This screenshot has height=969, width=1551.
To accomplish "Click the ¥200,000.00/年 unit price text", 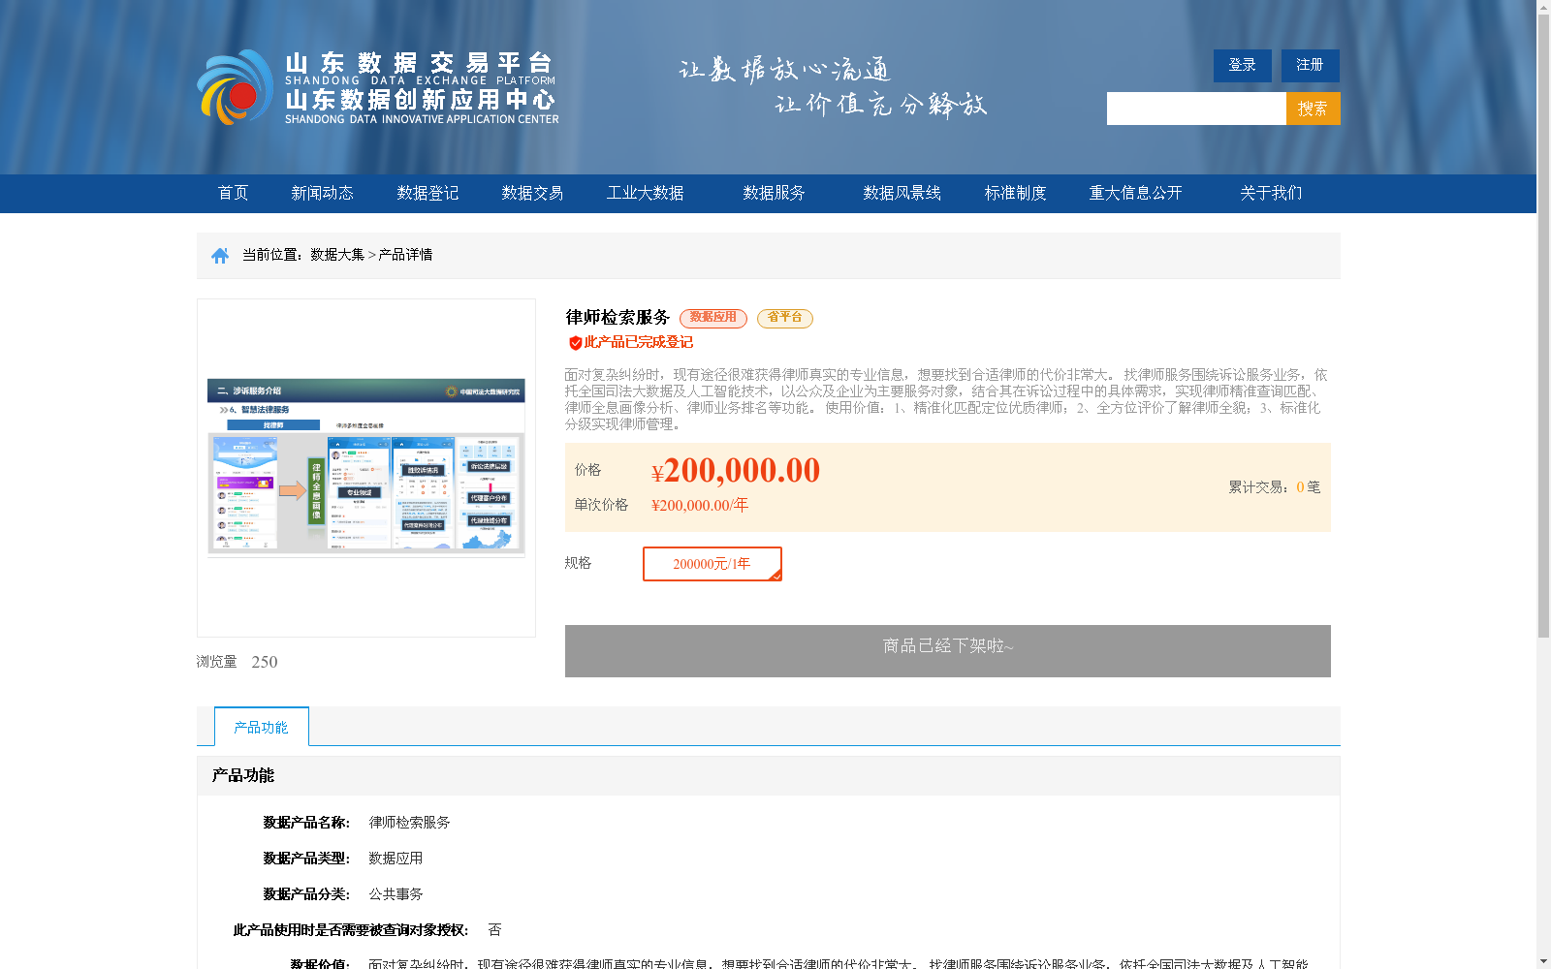I will (700, 505).
